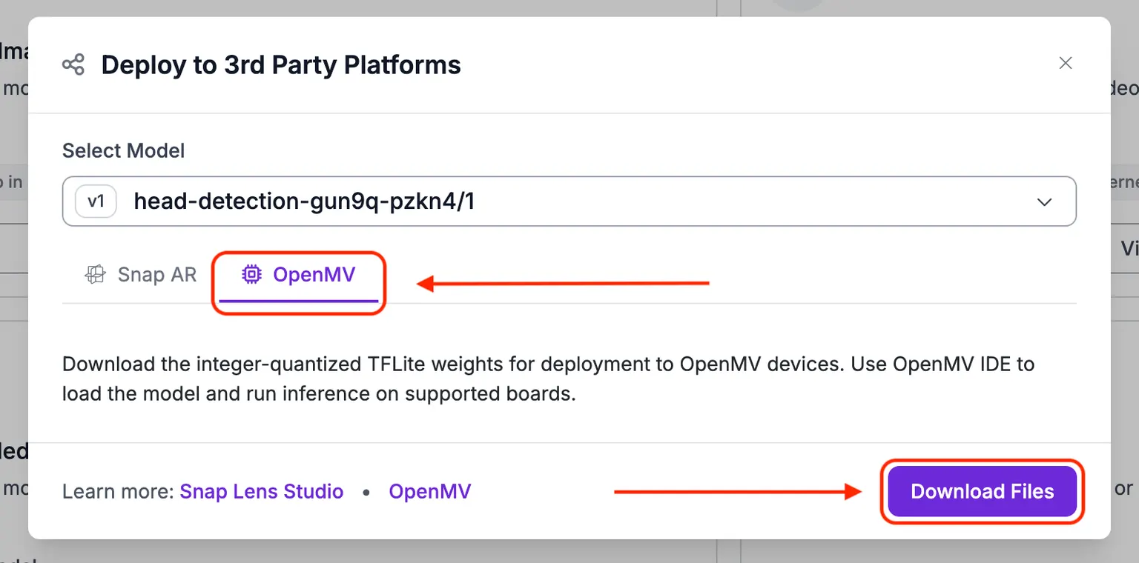Expand the model list via chevron arrow
Screen dimensions: 1139x563
click(1044, 201)
